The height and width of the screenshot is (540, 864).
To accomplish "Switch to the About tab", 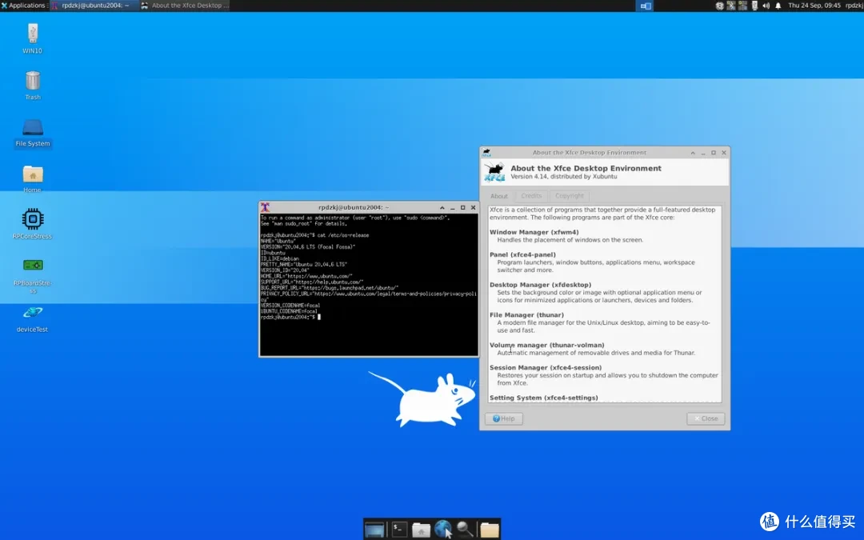I will pos(498,196).
